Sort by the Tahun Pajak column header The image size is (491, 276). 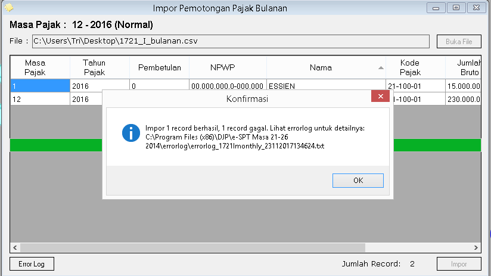[100, 67]
